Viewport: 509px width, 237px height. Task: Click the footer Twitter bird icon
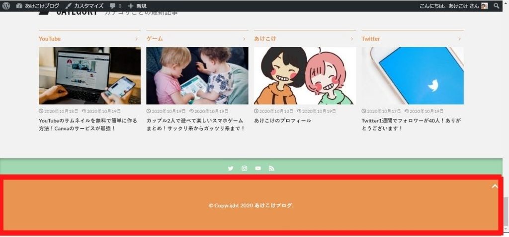coord(231,169)
